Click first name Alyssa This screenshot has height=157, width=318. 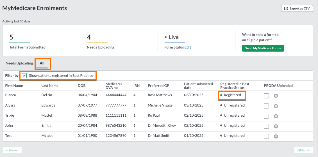pyautogui.click(x=10, y=105)
